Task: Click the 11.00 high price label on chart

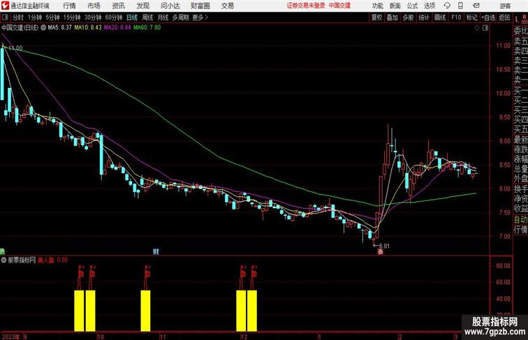Action: pos(15,48)
